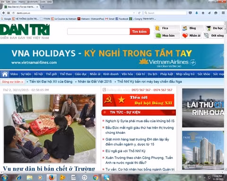Open the Edit menu
227x181 pixels.
(8, 2)
